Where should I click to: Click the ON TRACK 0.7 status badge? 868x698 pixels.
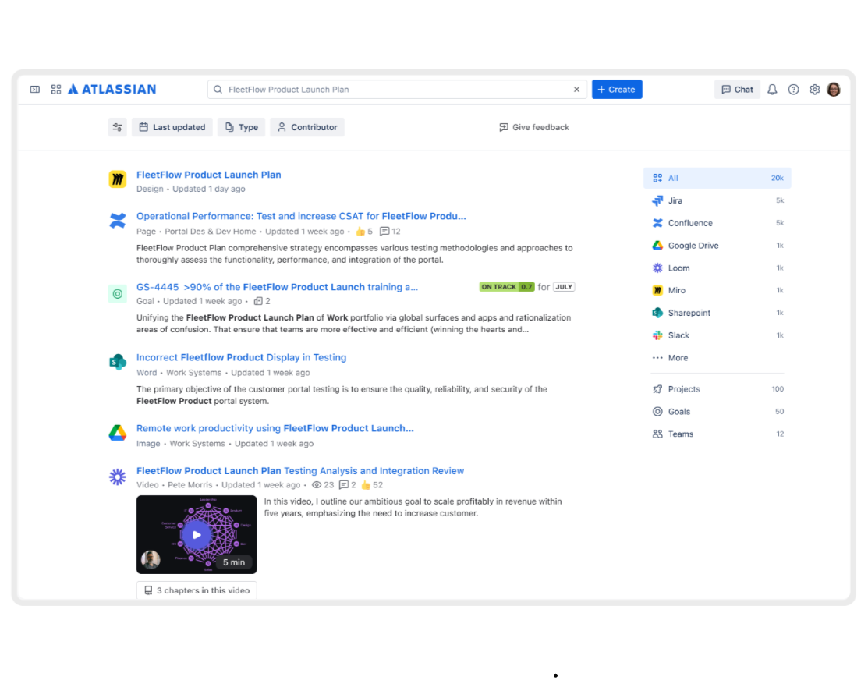506,287
